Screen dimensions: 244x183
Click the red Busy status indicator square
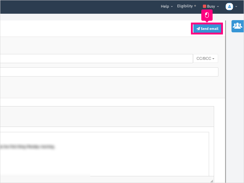[204, 6]
